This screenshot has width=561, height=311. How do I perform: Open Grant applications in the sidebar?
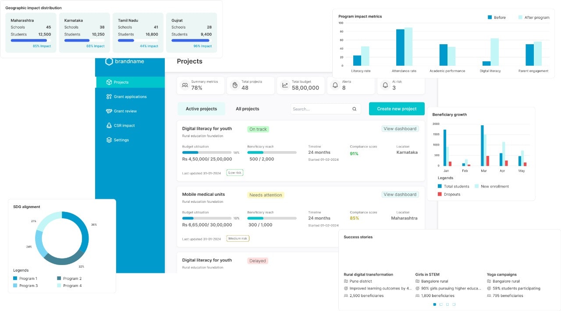click(x=130, y=97)
